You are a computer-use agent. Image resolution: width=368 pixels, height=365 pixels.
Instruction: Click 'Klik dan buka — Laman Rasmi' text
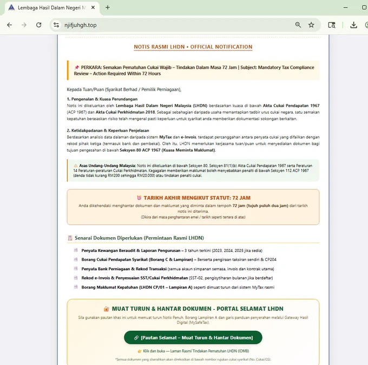click(196, 351)
